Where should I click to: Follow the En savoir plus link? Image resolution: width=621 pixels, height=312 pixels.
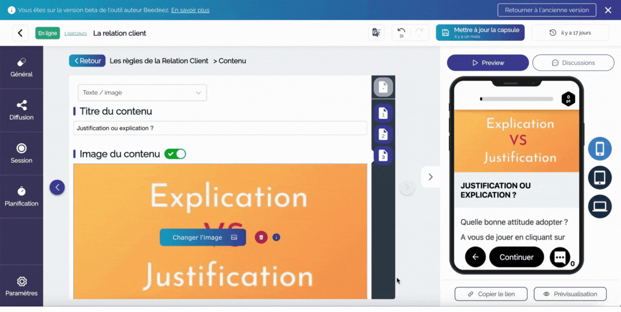(x=190, y=10)
